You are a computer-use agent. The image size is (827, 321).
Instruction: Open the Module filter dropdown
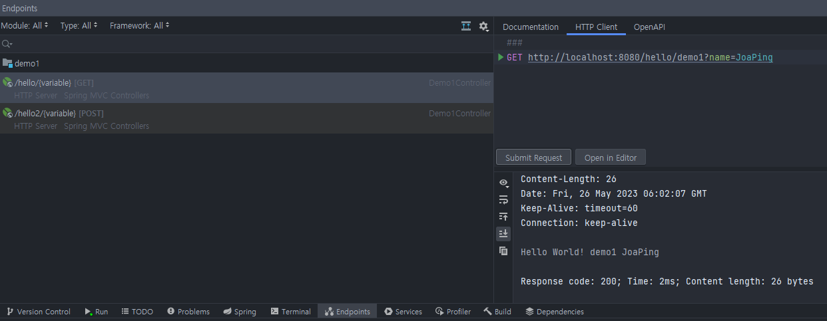coord(25,25)
